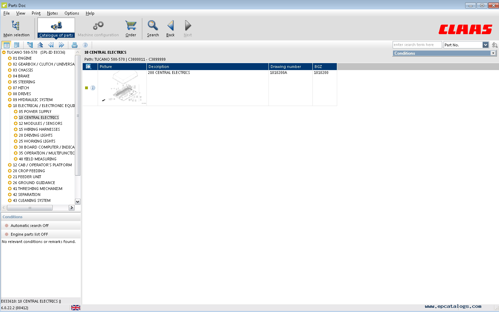Expand the 20 CROP FEEDING node
This screenshot has width=499, height=312.
pos(10,171)
